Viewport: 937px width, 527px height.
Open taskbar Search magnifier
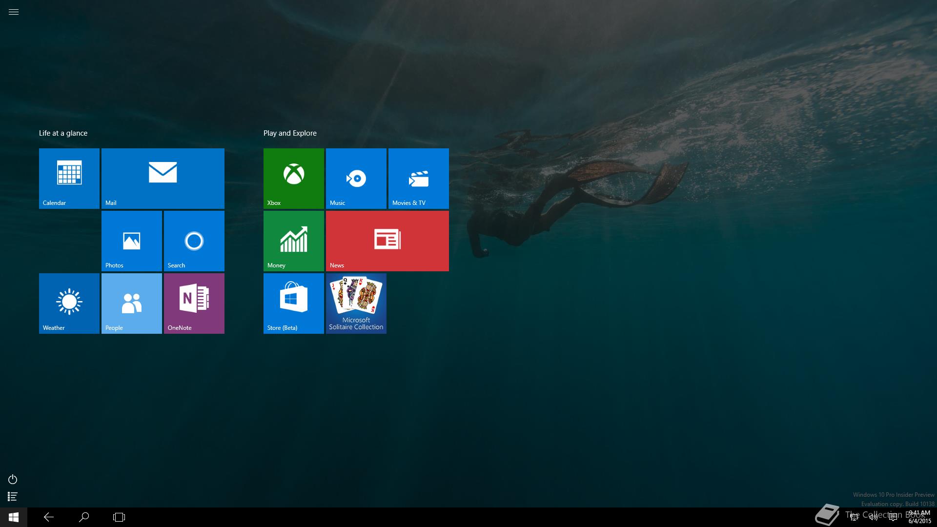pyautogui.click(x=84, y=517)
